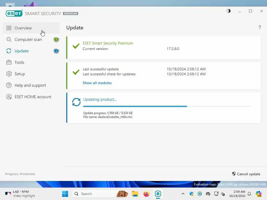The image size is (267, 200).
Task: Click the Updating product... heading
Action: pyautogui.click(x=100, y=99)
